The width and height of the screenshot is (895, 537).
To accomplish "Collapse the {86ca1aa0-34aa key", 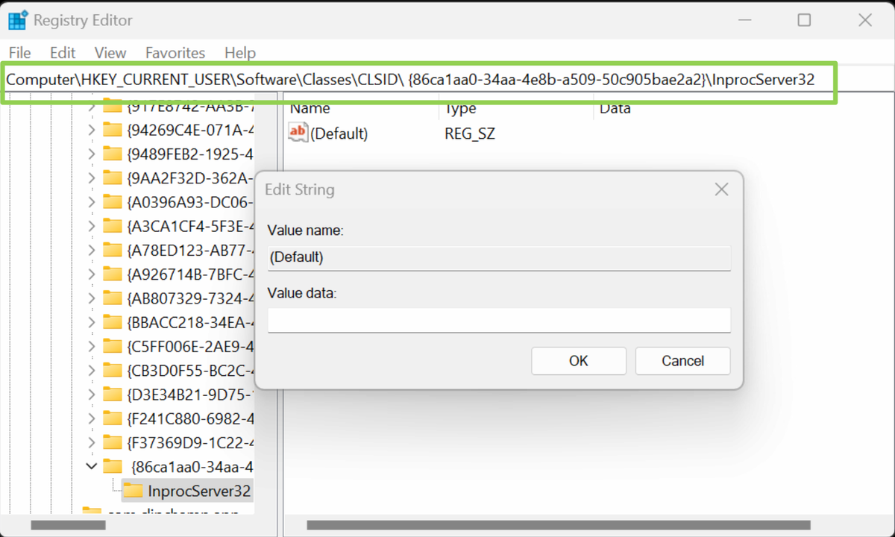I will tap(90, 465).
